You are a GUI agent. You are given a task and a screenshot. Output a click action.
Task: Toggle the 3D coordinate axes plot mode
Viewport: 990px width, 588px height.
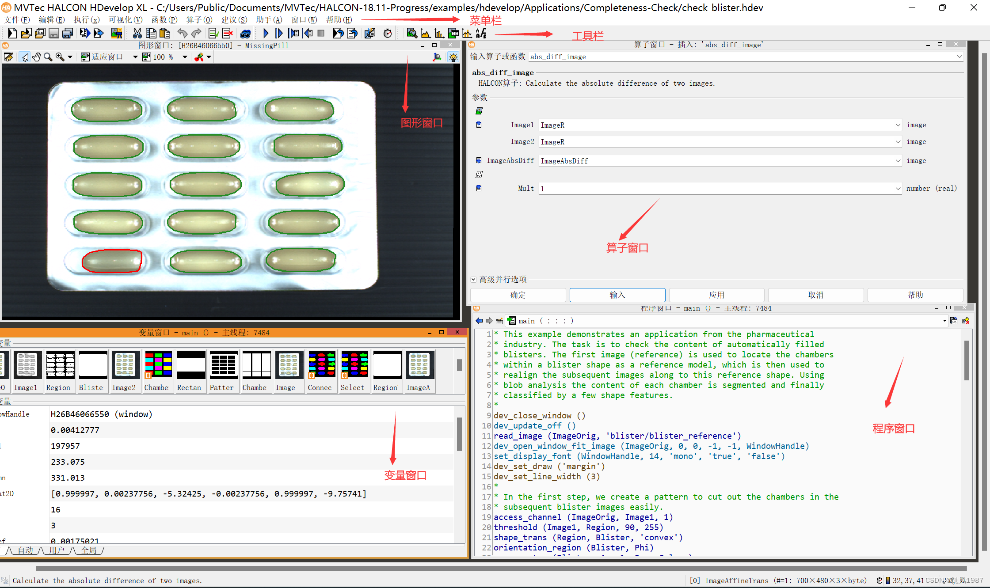pyautogui.click(x=437, y=57)
